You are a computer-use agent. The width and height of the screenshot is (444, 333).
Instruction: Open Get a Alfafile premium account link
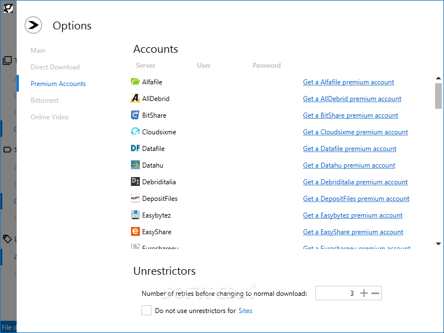point(349,82)
